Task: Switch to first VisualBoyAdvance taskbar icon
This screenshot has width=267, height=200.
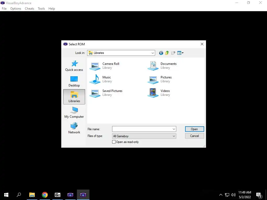Action: pyautogui.click(x=70, y=195)
